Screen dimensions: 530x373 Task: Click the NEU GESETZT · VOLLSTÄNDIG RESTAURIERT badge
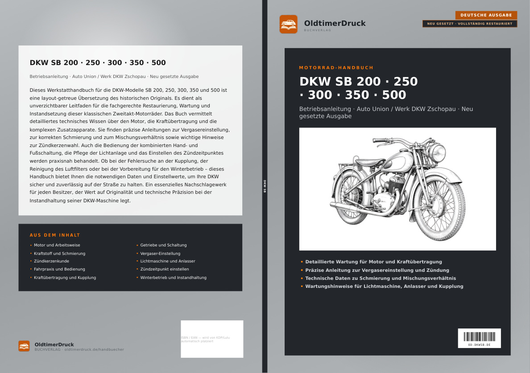pos(469,24)
